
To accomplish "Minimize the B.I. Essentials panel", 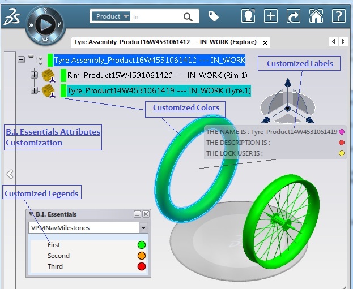I will tap(137, 214).
